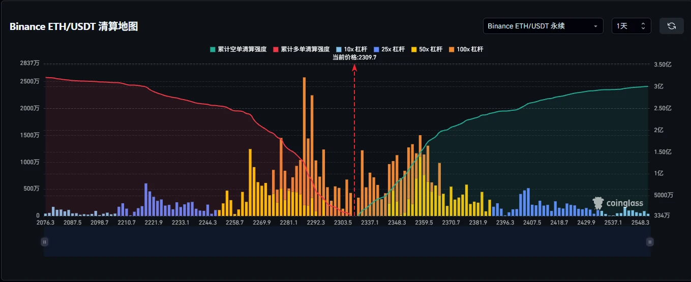Click the orange 100x legend swatch
Image resolution: width=691 pixels, height=282 pixels.
coord(452,49)
